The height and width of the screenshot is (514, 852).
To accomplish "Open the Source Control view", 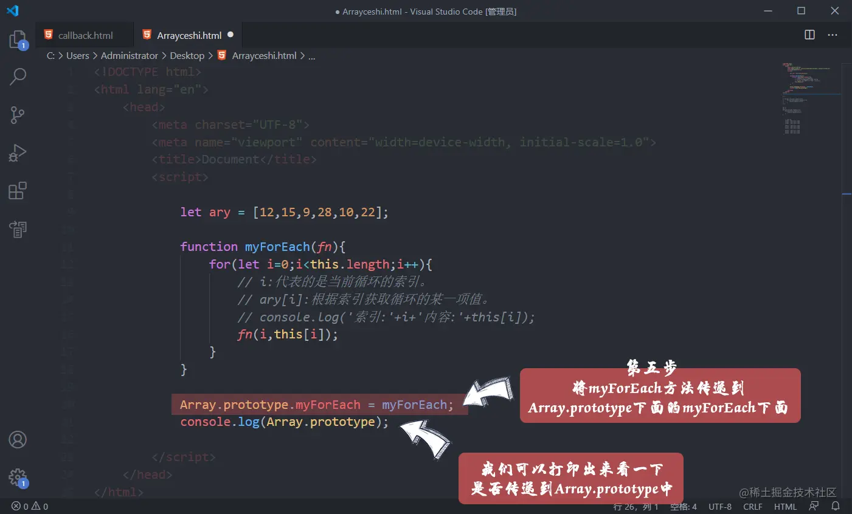I will point(17,115).
